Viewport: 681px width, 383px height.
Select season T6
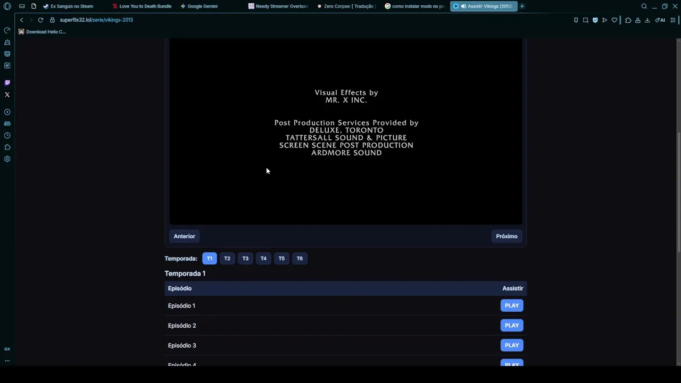(x=300, y=259)
